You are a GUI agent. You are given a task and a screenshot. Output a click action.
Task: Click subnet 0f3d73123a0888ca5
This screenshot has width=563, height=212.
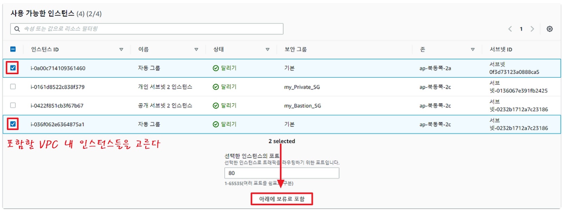pyautogui.click(x=514, y=72)
